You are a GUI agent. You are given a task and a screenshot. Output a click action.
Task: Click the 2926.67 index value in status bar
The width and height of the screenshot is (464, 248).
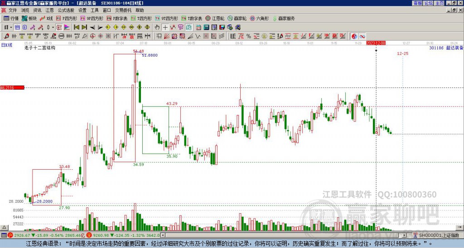click(22, 235)
